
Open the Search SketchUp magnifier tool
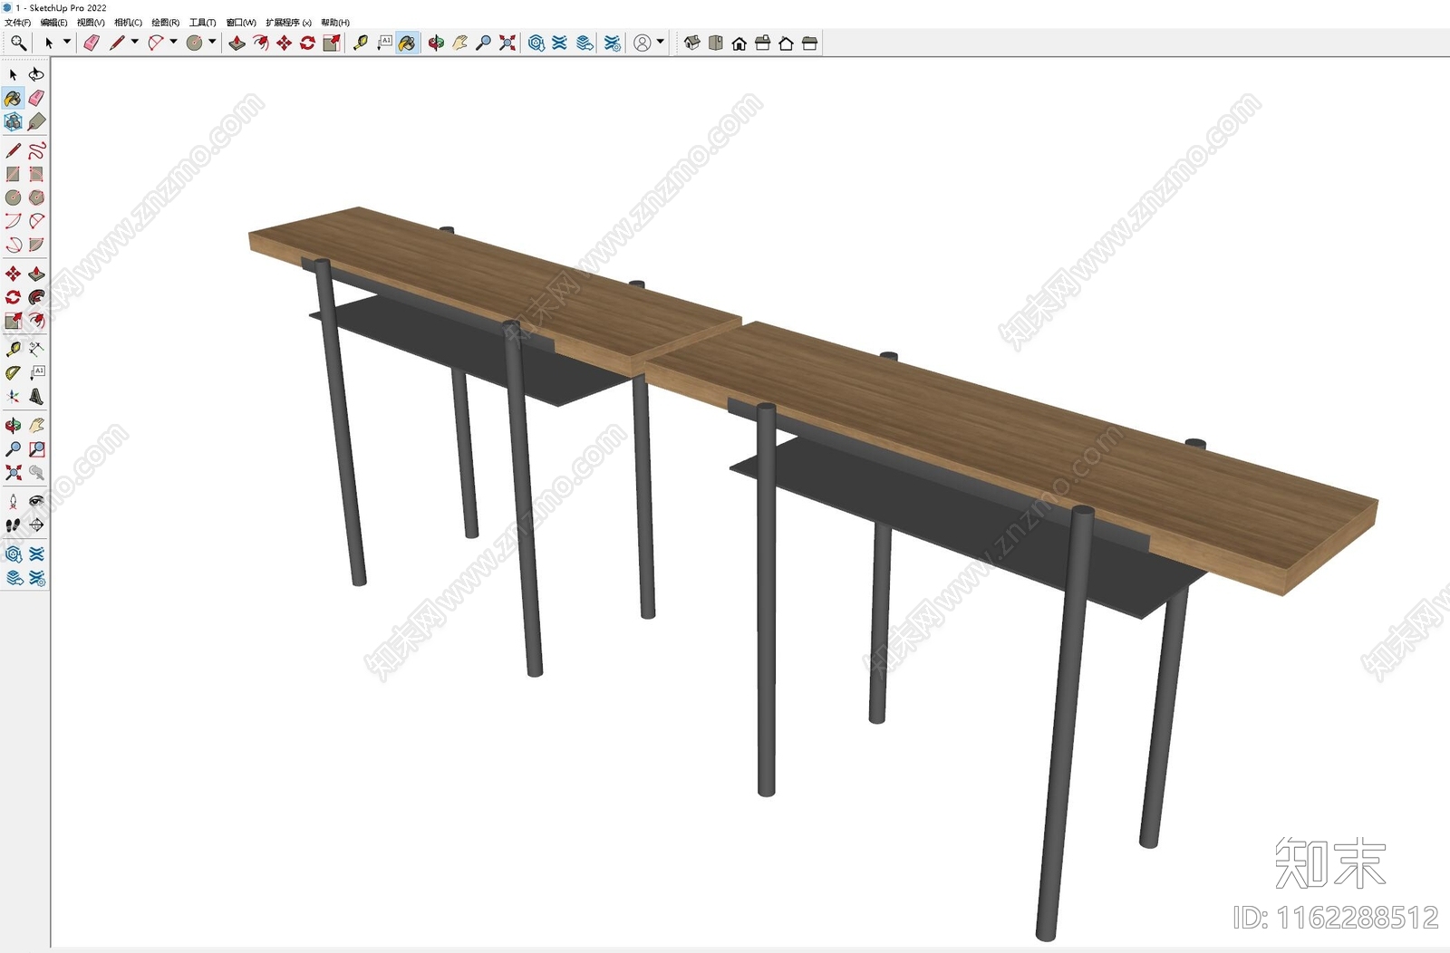coord(18,43)
